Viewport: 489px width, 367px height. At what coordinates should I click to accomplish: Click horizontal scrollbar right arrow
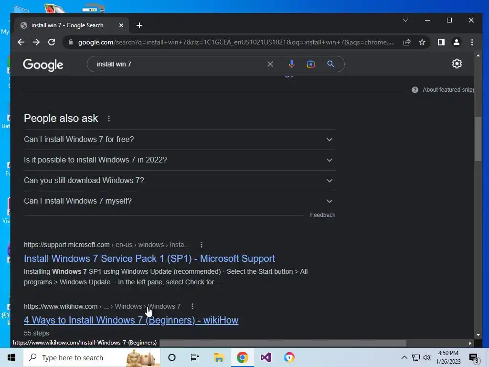(470, 343)
